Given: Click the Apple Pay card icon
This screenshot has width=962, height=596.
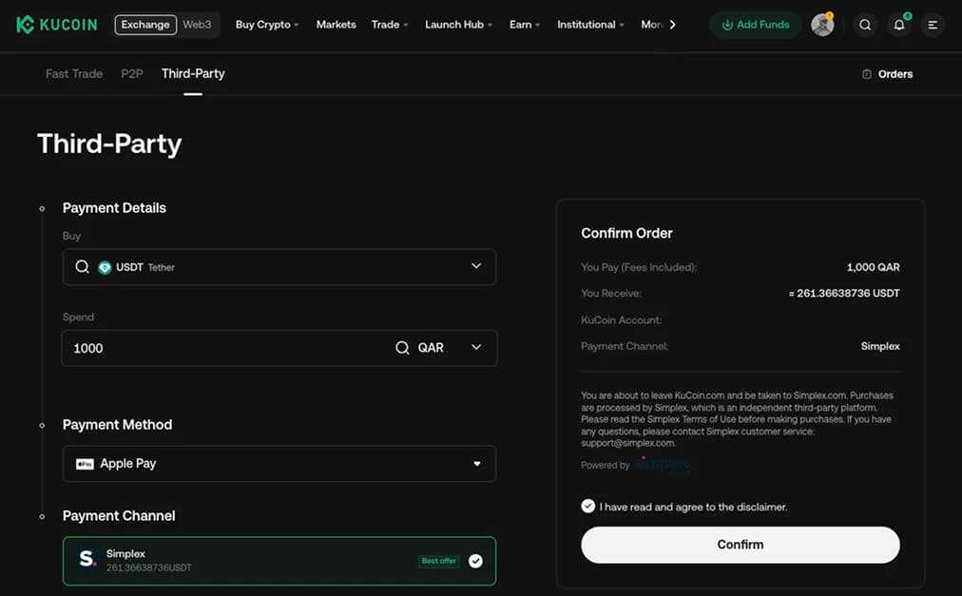Looking at the screenshot, I should click(x=85, y=464).
